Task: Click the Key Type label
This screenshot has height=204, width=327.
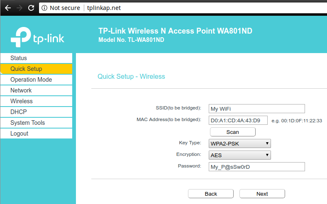Action: [x=190, y=143]
